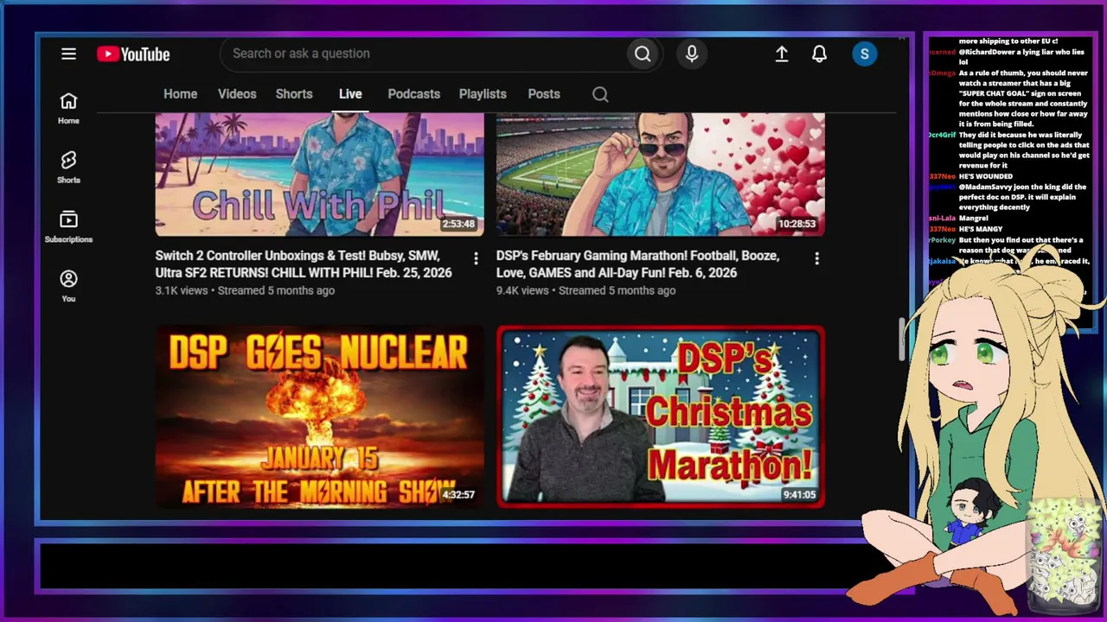Switch to the Playlists tab
The image size is (1107, 622).
pyautogui.click(x=483, y=94)
